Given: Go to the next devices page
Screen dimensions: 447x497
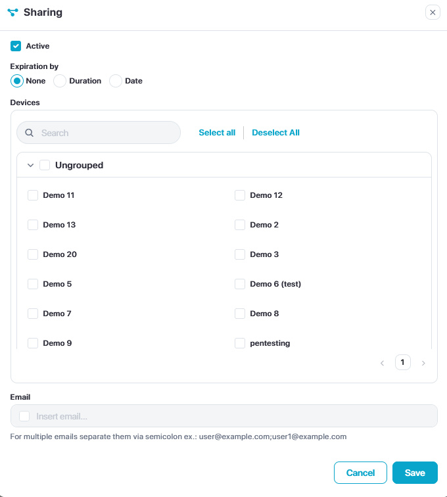Looking at the screenshot, I should pos(423,363).
